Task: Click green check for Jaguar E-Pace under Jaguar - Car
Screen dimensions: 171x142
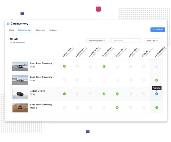Action: [117, 94]
